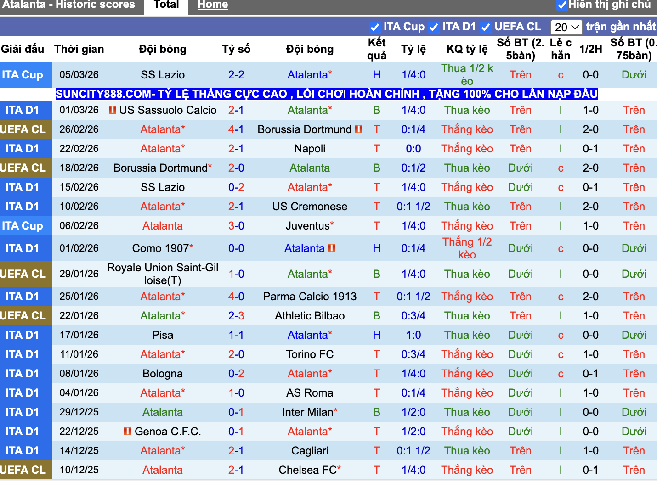Image resolution: width=657 pixels, height=482 pixels.
Task: Select the Total tab
Action: point(166,5)
